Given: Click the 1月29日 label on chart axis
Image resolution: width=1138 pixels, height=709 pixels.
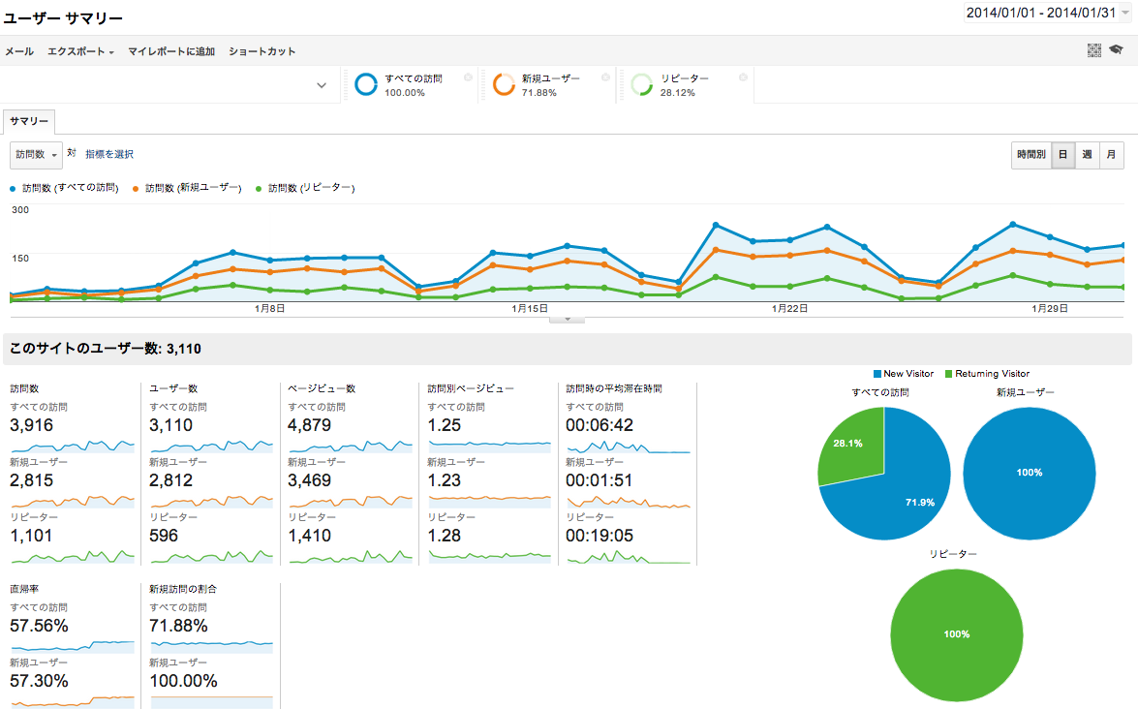Looking at the screenshot, I should pyautogui.click(x=1050, y=308).
